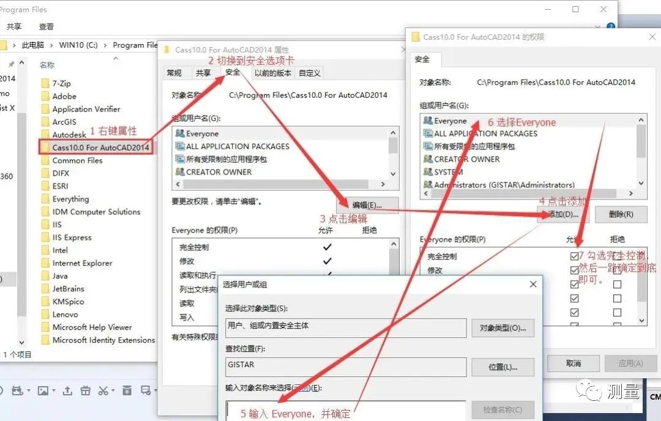Toggle Allow checkbox for 修改 permission
The image size is (661, 421).
click(574, 270)
